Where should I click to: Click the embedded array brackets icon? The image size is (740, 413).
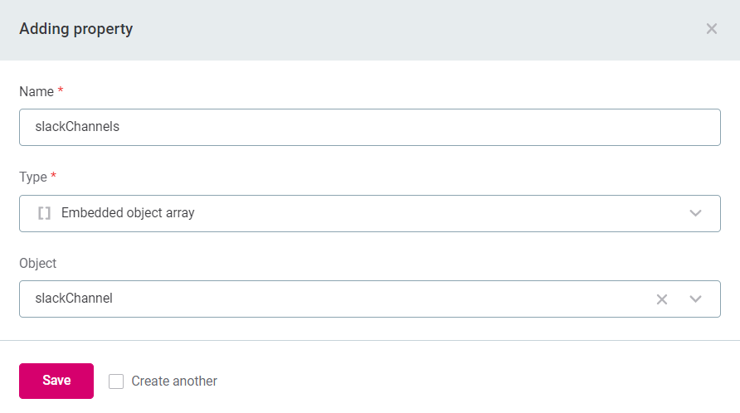coord(45,213)
